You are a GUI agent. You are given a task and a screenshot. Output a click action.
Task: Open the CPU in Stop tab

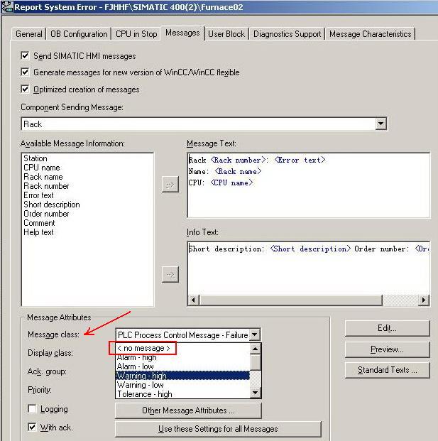[136, 34]
